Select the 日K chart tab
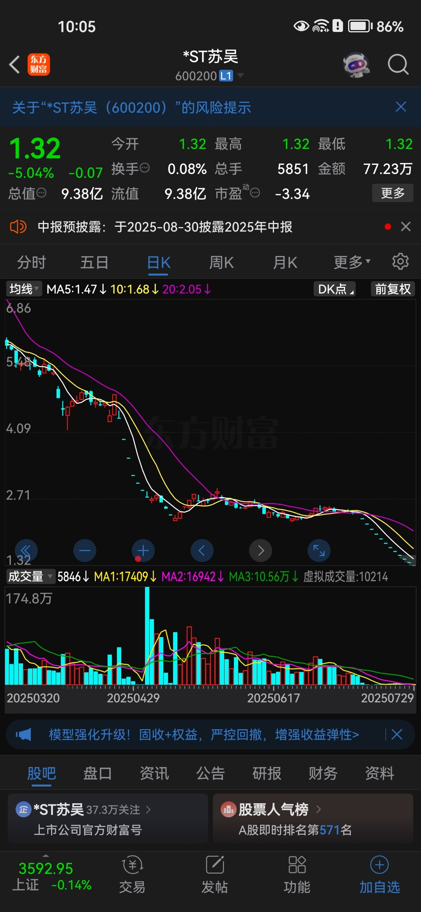The width and height of the screenshot is (421, 912). (x=159, y=262)
